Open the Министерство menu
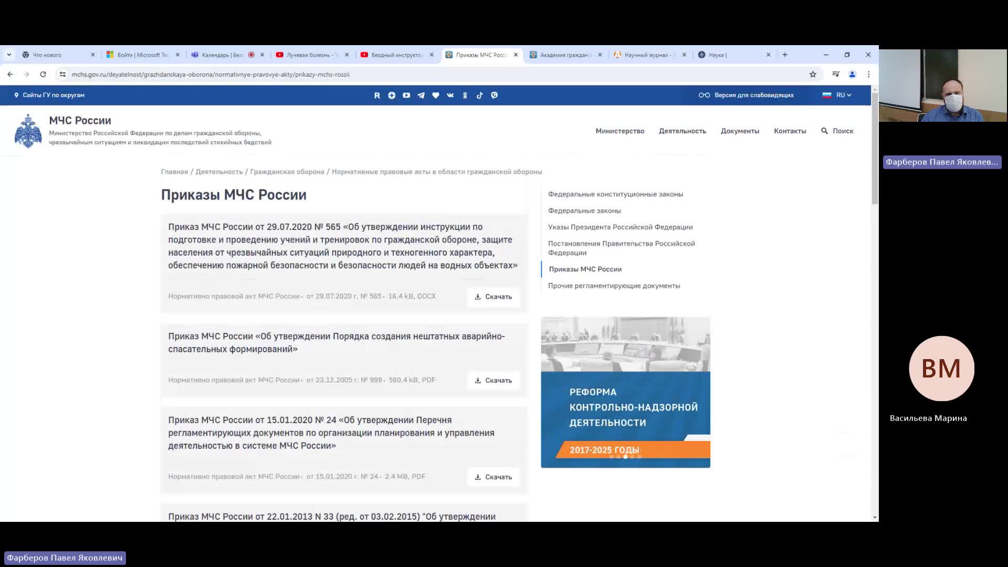The width and height of the screenshot is (1008, 567). coord(619,131)
